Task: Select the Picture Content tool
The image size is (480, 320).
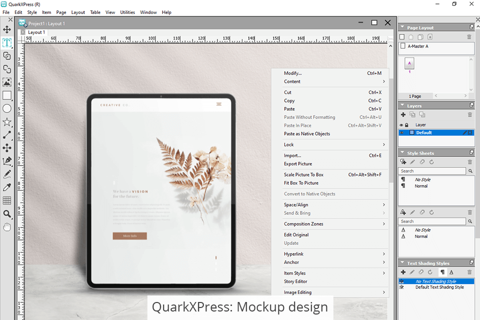Action: 6,82
